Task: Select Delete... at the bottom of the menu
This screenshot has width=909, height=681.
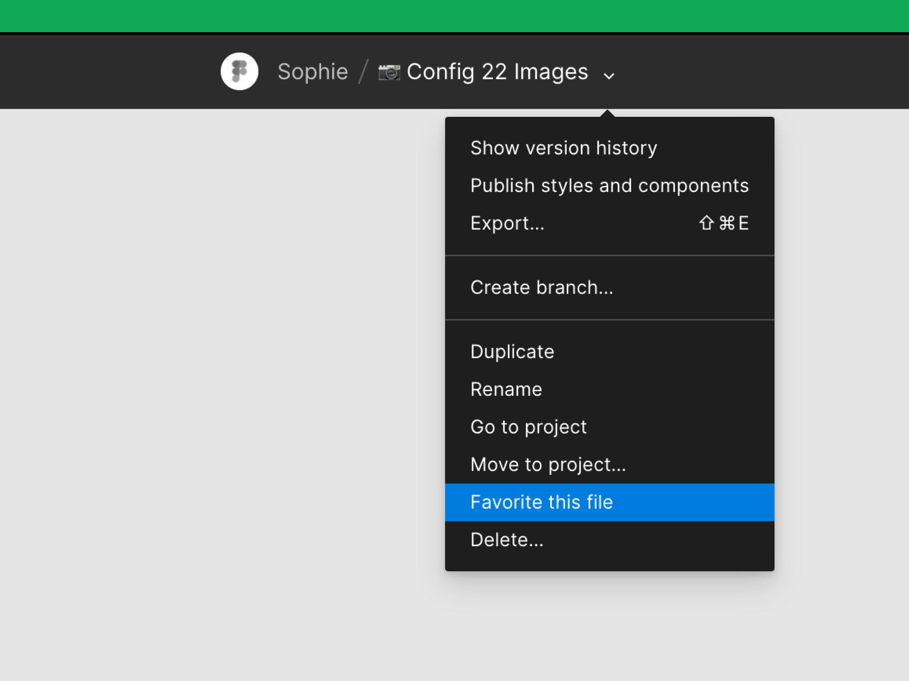Action: coord(507,540)
